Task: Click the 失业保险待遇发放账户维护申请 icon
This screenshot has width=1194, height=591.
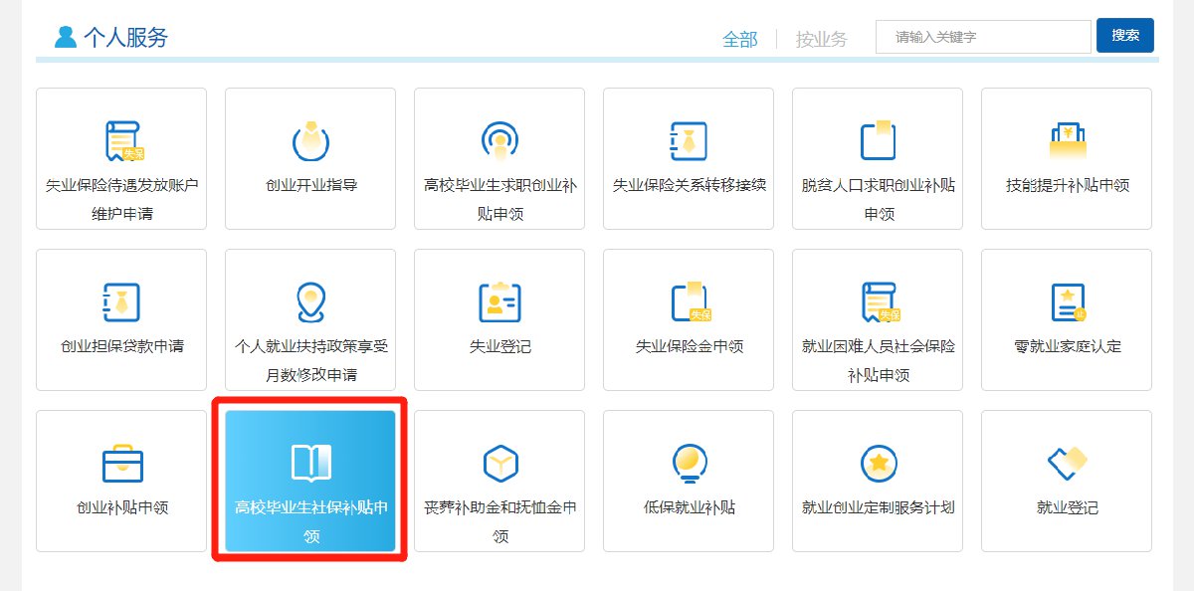Action: pyautogui.click(x=121, y=141)
